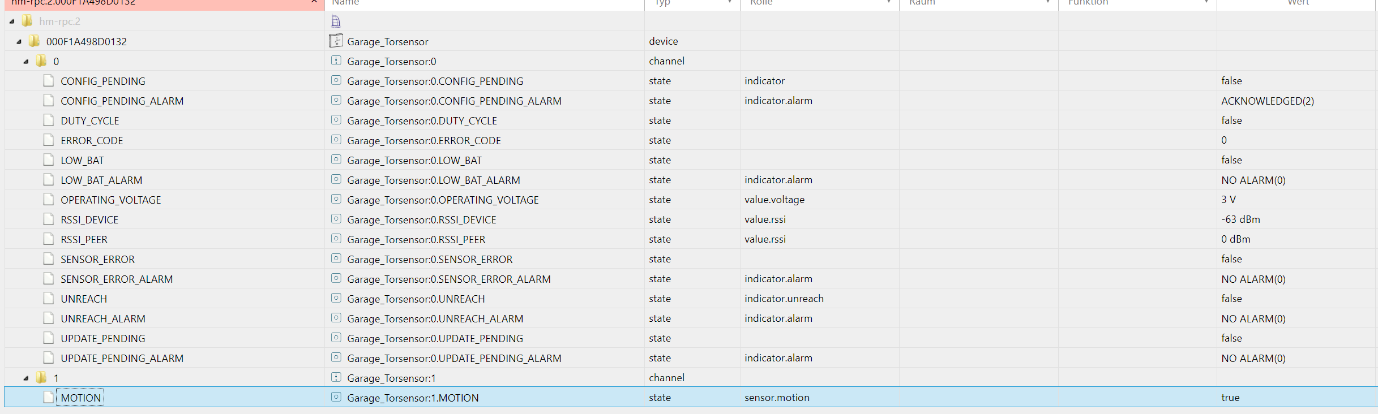Select UNREACH_ALARM in the tree
The height and width of the screenshot is (414, 1378).
(103, 318)
